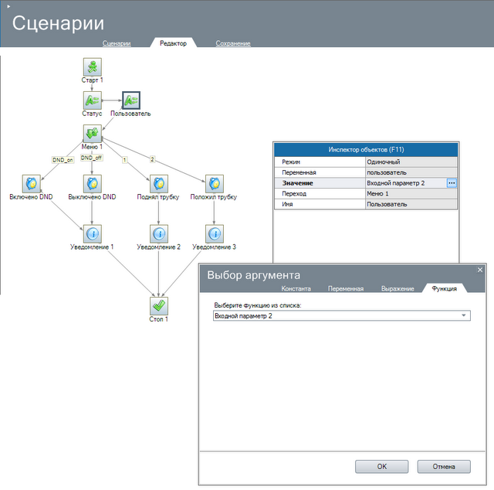
Task: Open the Выражение tab
Action: pos(397,288)
